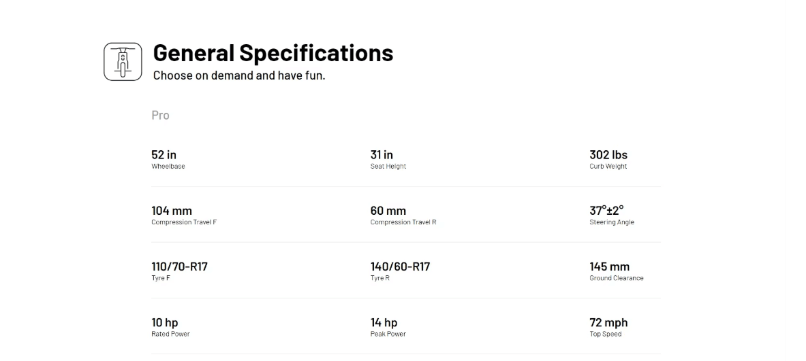Click the 37°±2° steering angle value
Viewport: 806px width, 361px height.
(606, 211)
